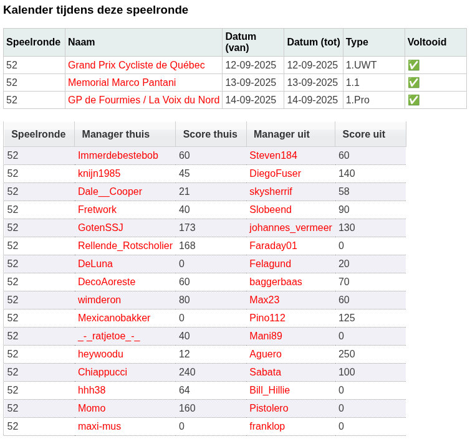Sort by Manager thuis column header
Viewport: 475px width, 439px height.
[116, 134]
